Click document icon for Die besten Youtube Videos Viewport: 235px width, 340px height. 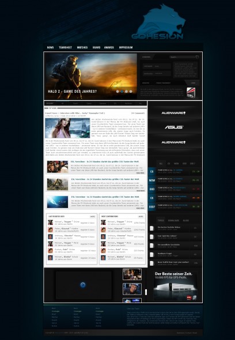[x=151, y=228]
